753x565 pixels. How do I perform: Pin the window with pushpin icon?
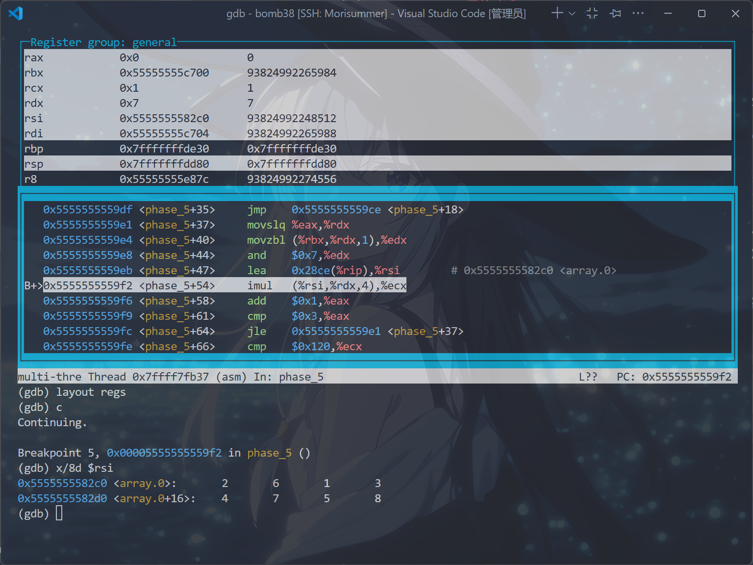coord(615,13)
